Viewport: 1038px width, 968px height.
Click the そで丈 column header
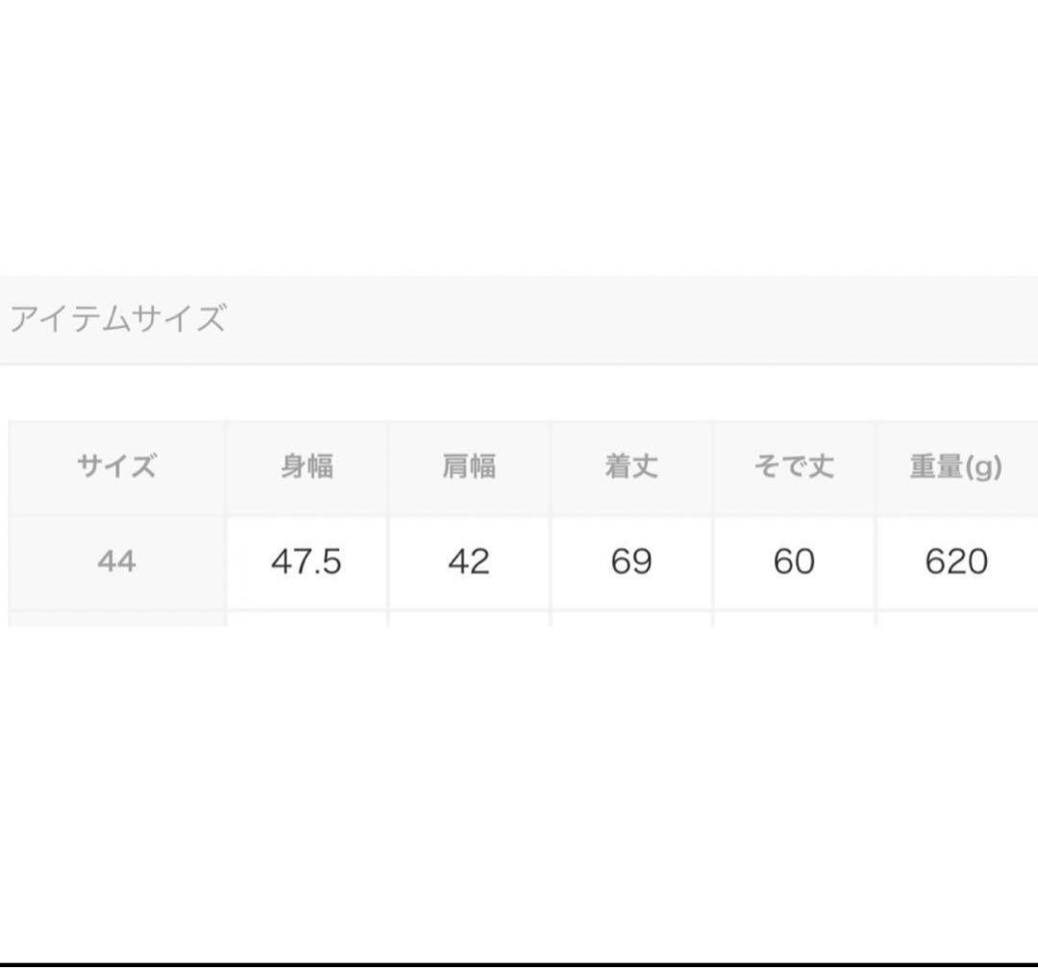[794, 467]
